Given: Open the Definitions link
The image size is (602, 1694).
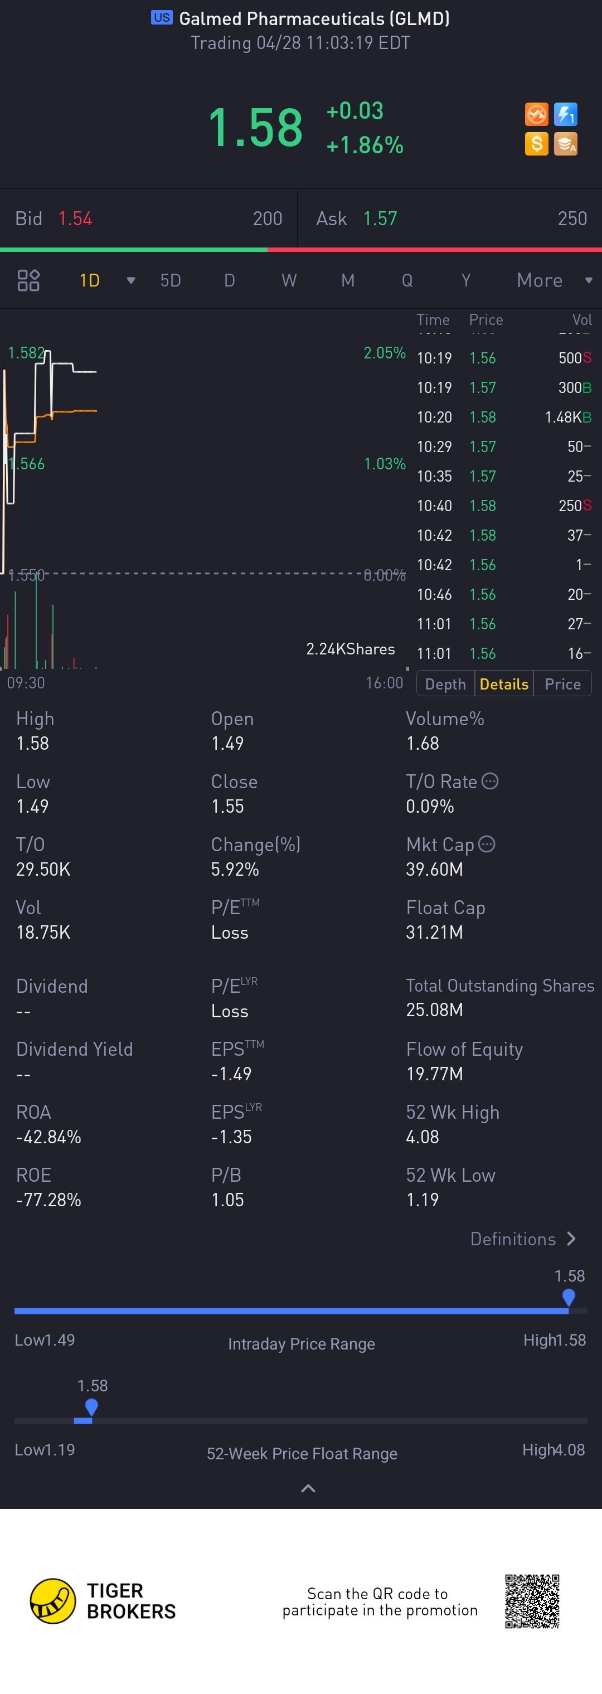Looking at the screenshot, I should 523,1239.
